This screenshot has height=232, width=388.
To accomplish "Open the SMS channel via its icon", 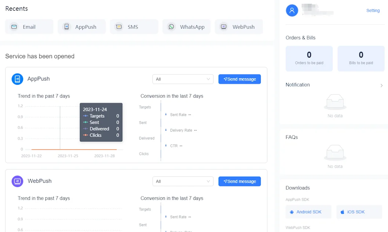I will tap(119, 26).
